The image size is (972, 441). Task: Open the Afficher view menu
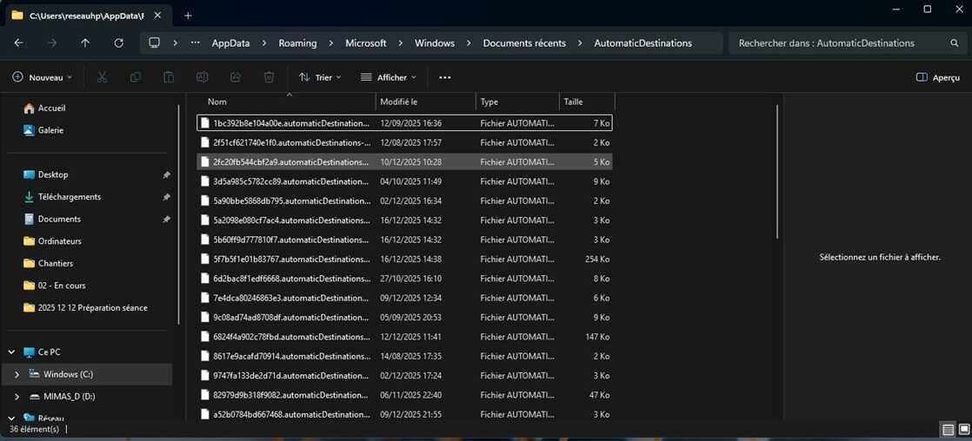pos(389,77)
